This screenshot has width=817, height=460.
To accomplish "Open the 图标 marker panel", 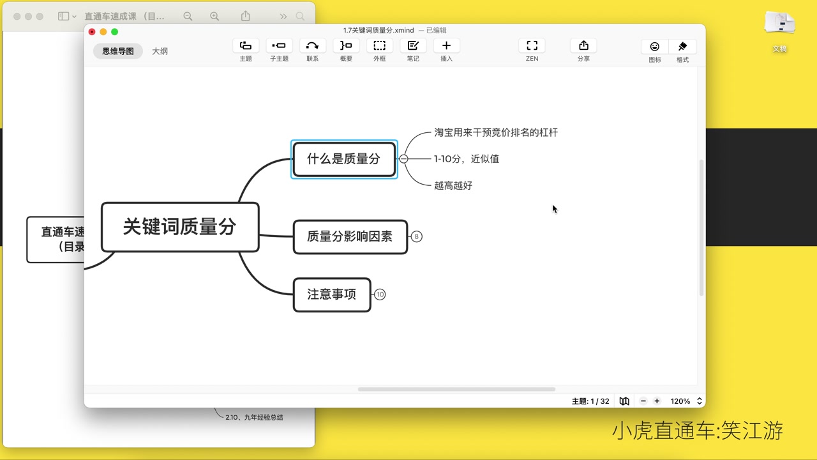I will click(655, 47).
